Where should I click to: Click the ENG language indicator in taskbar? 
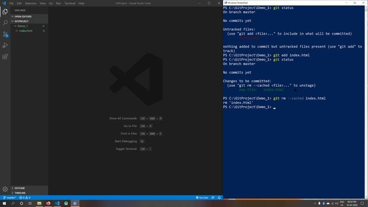342,203
